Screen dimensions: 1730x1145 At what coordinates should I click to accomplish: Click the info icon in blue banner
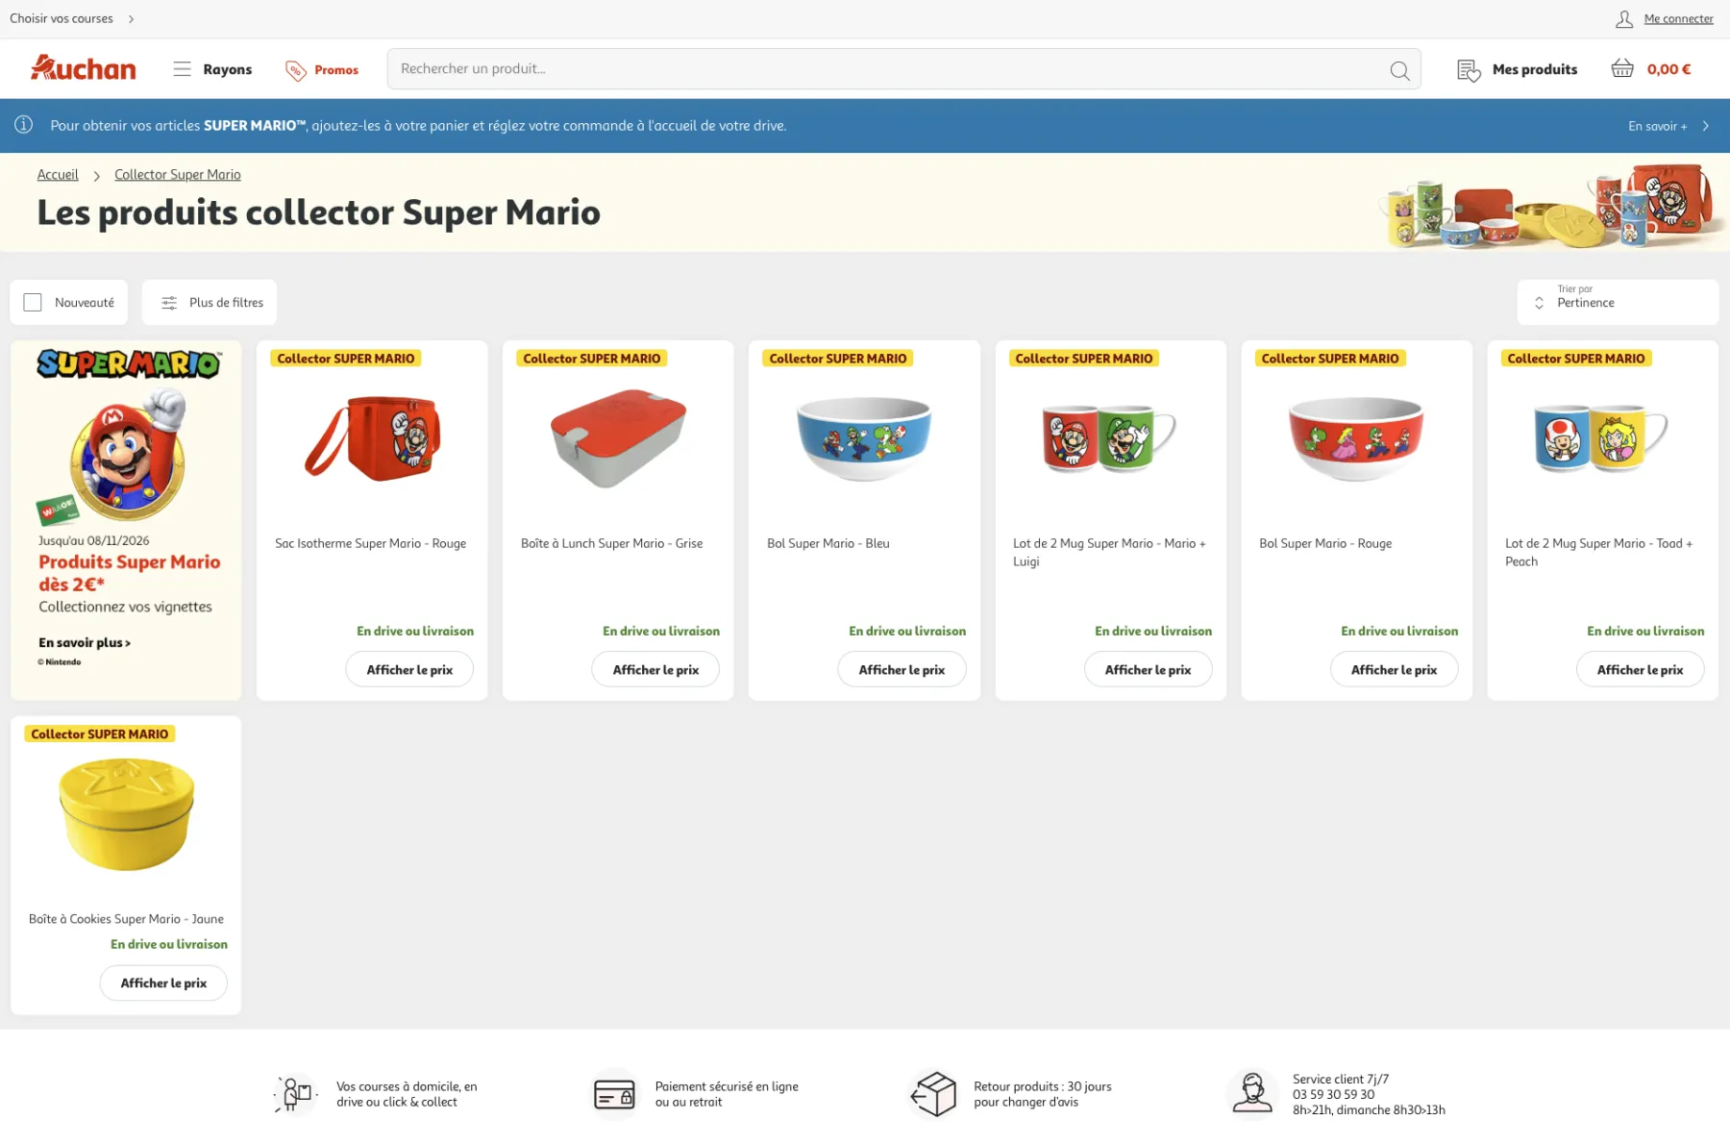click(x=24, y=125)
